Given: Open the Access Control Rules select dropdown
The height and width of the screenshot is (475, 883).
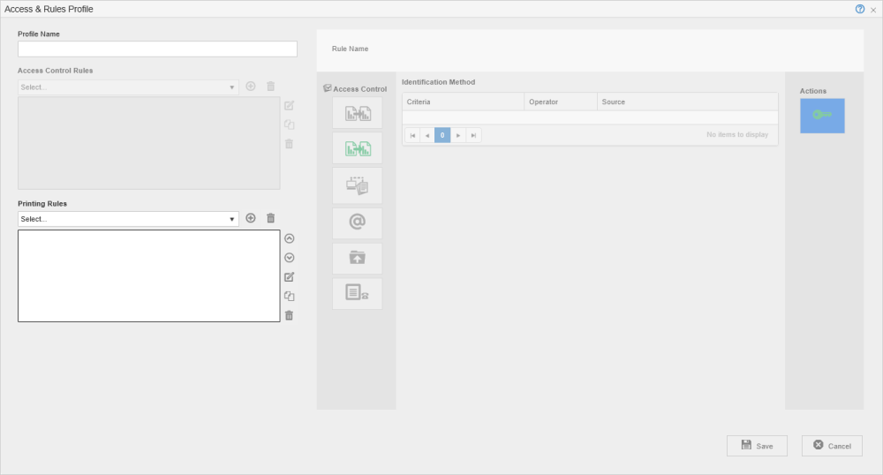Looking at the screenshot, I should [x=128, y=87].
